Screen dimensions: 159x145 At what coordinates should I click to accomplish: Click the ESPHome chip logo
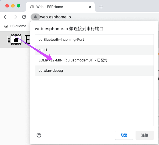(x=15, y=40)
